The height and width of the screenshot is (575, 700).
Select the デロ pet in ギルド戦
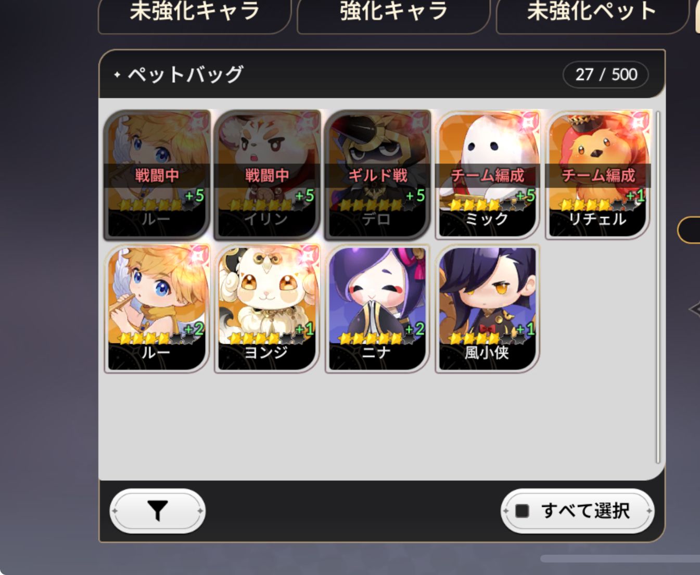[x=377, y=175]
